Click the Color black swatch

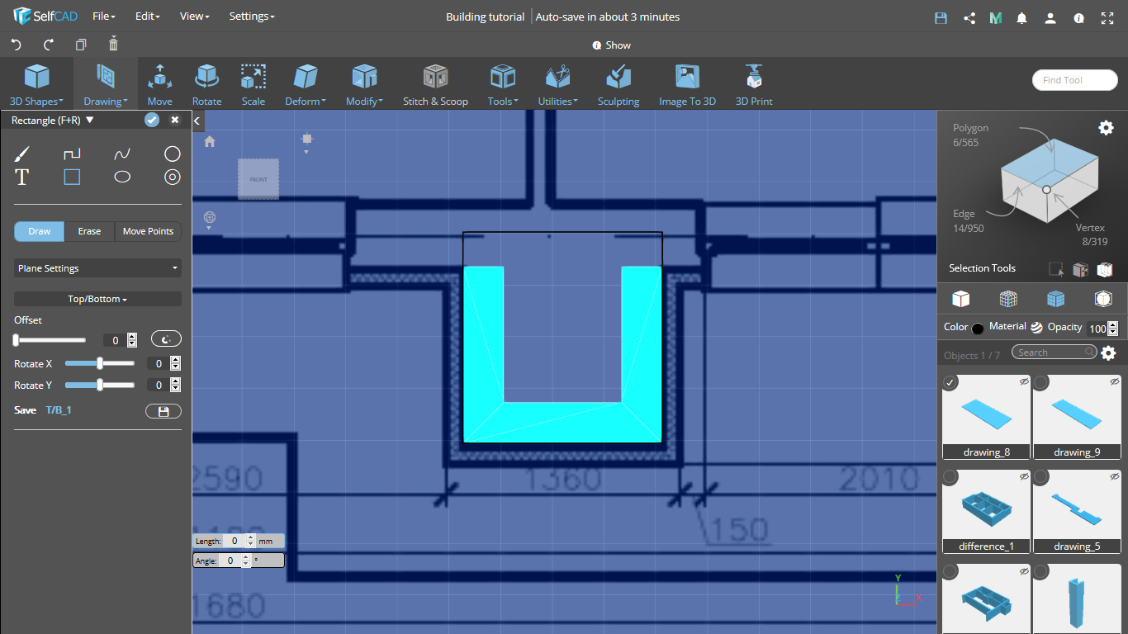pos(978,329)
